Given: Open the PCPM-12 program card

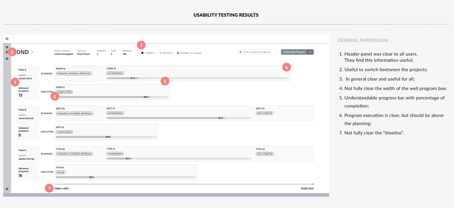Looking at the screenshot, I should 79,73.
